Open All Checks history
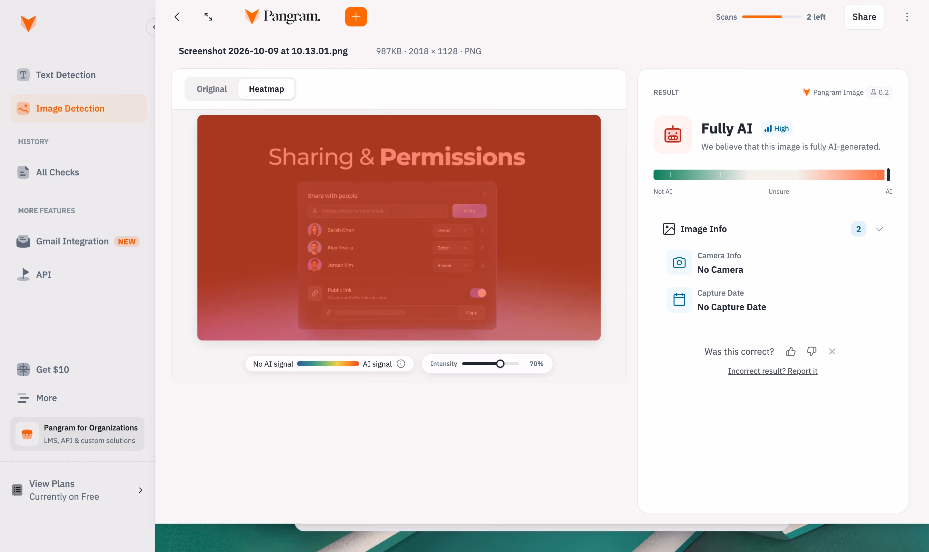Image resolution: width=929 pixels, height=552 pixels. coord(78,172)
